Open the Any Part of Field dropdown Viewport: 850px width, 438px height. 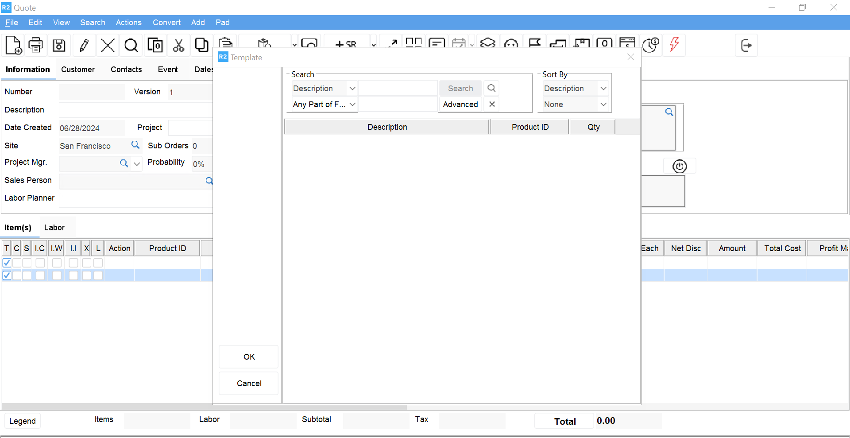point(352,105)
